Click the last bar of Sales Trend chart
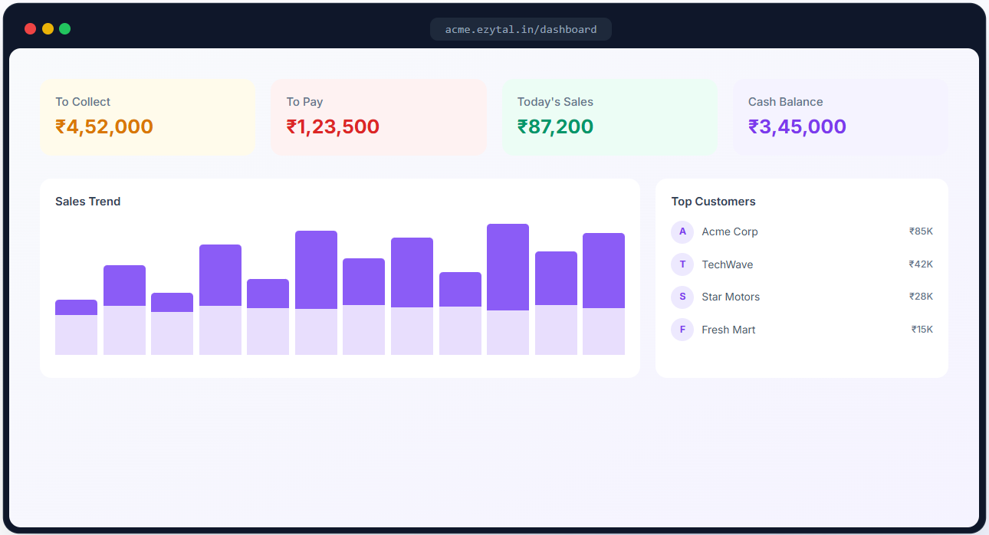989x535 pixels. coord(603,294)
